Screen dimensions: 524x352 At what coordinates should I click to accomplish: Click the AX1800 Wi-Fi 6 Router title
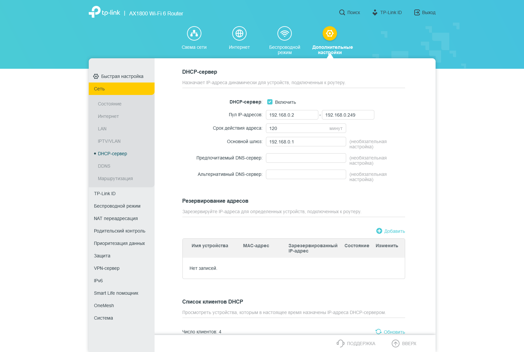click(156, 13)
